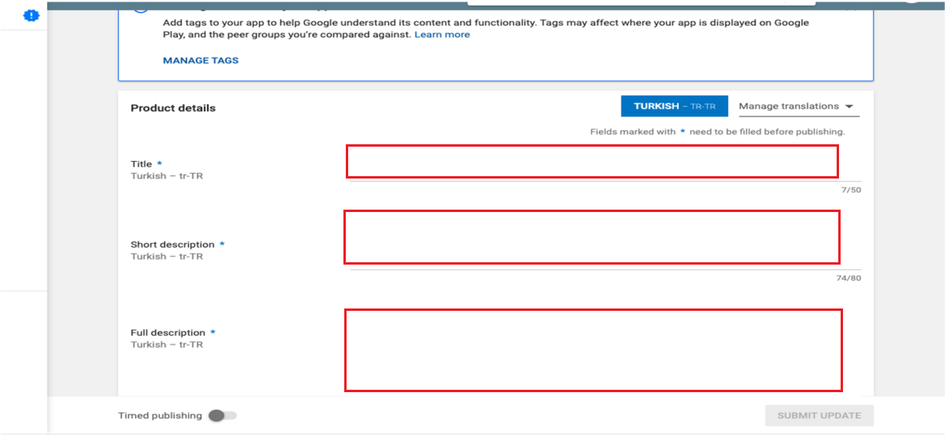The image size is (949, 436).
Task: Click the SUBMIT UPDATE button
Action: (819, 415)
